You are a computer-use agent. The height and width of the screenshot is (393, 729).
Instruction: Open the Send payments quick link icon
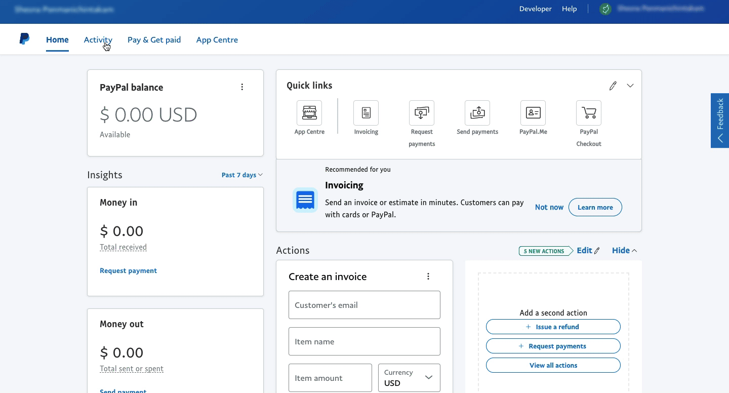pyautogui.click(x=477, y=113)
